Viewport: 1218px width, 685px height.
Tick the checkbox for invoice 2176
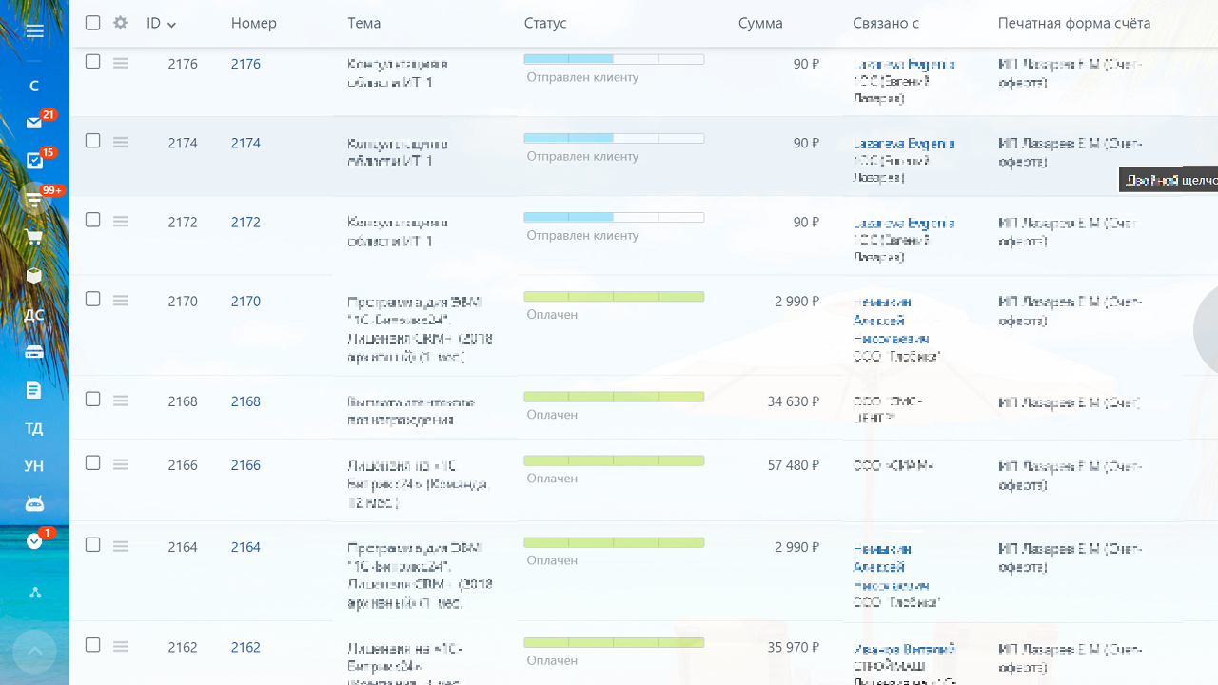tap(92, 62)
